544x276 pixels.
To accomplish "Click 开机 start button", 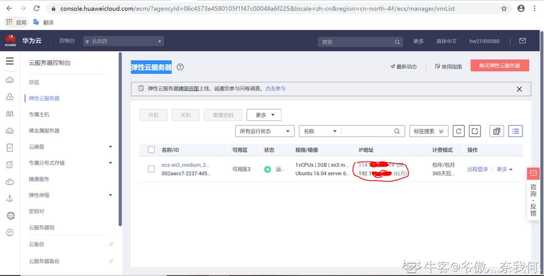I will pyautogui.click(x=154, y=115).
